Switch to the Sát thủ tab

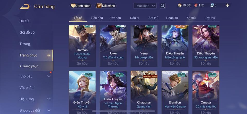(x=153, y=18)
